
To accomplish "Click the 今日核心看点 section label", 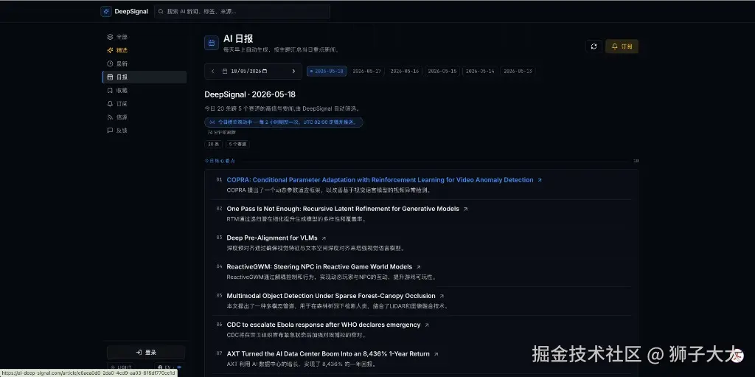I will tap(220, 161).
